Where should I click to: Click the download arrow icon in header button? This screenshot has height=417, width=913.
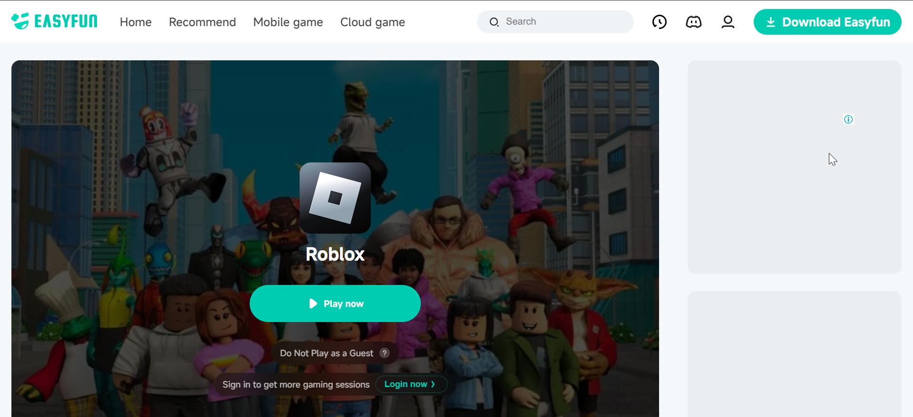771,22
